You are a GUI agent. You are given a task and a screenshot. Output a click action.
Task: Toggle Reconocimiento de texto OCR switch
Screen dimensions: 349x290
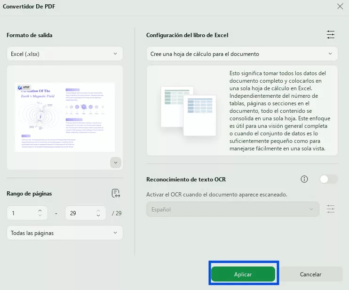tap(328, 179)
